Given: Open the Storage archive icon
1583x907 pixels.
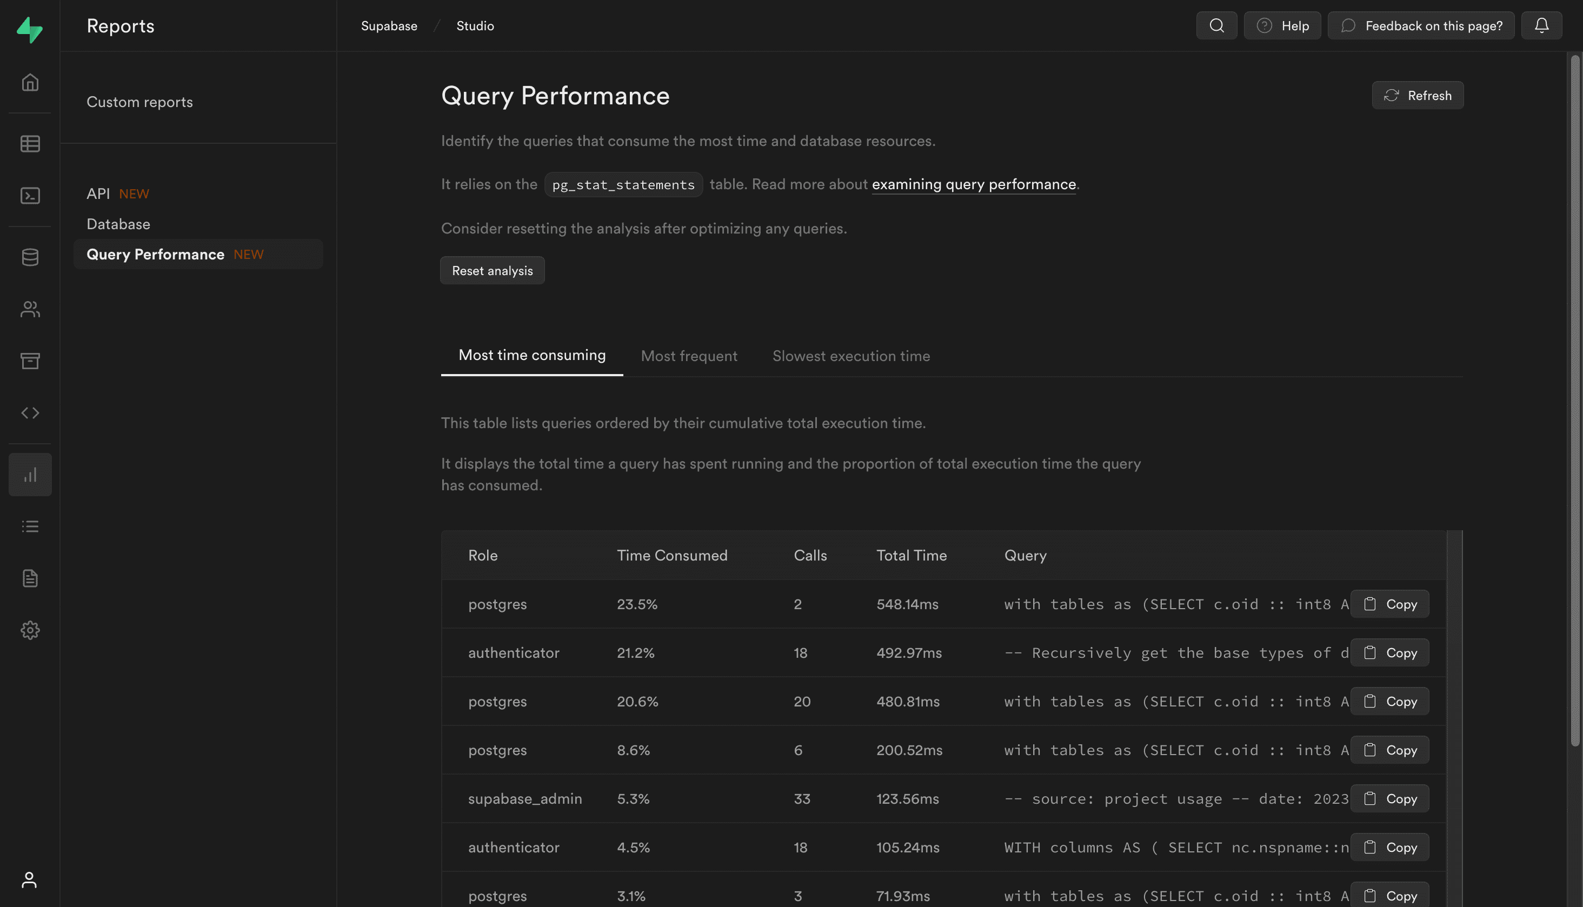Looking at the screenshot, I should click(x=30, y=361).
